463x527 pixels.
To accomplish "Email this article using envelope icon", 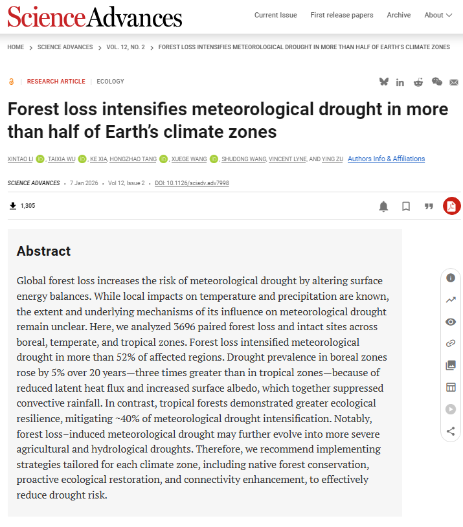I will [x=455, y=82].
